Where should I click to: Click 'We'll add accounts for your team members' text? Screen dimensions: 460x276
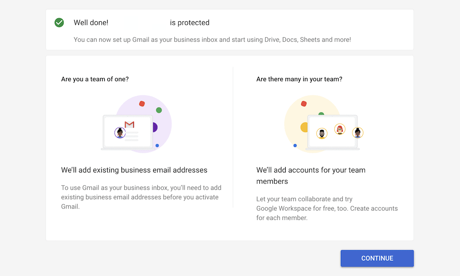pyautogui.click(x=311, y=176)
